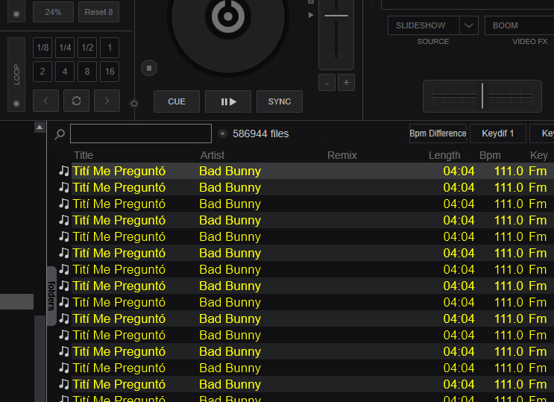This screenshot has height=402, width=554.
Task: Toggle the indicator dot beside the 24% button
Action: 16,14
